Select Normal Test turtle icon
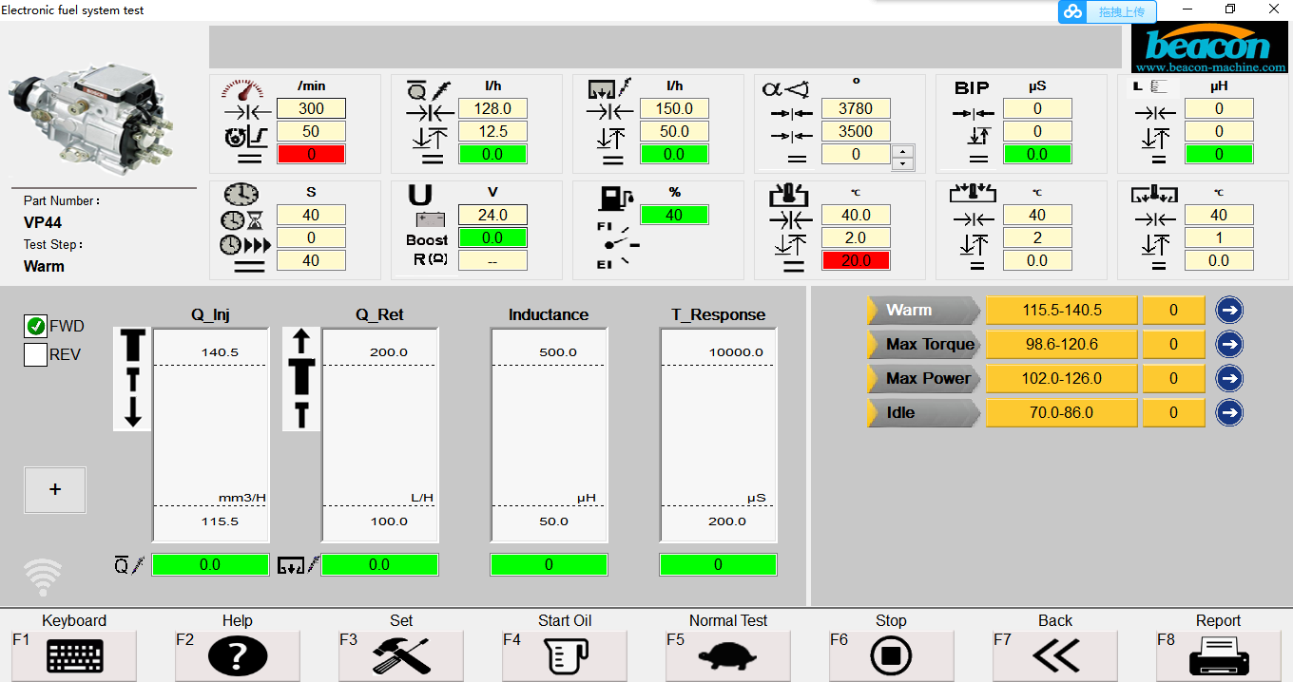The width and height of the screenshot is (1293, 682). coord(728,656)
